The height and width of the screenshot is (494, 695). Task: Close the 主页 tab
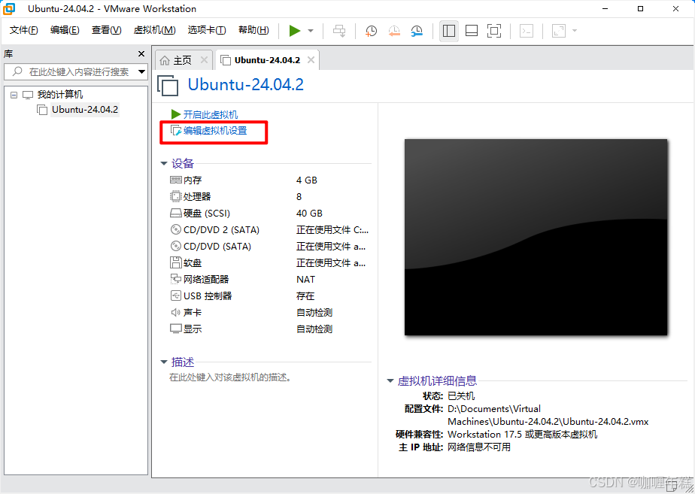[x=204, y=60]
